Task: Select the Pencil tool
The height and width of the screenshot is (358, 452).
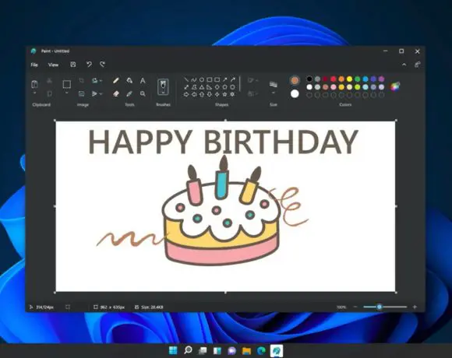Action: 116,80
